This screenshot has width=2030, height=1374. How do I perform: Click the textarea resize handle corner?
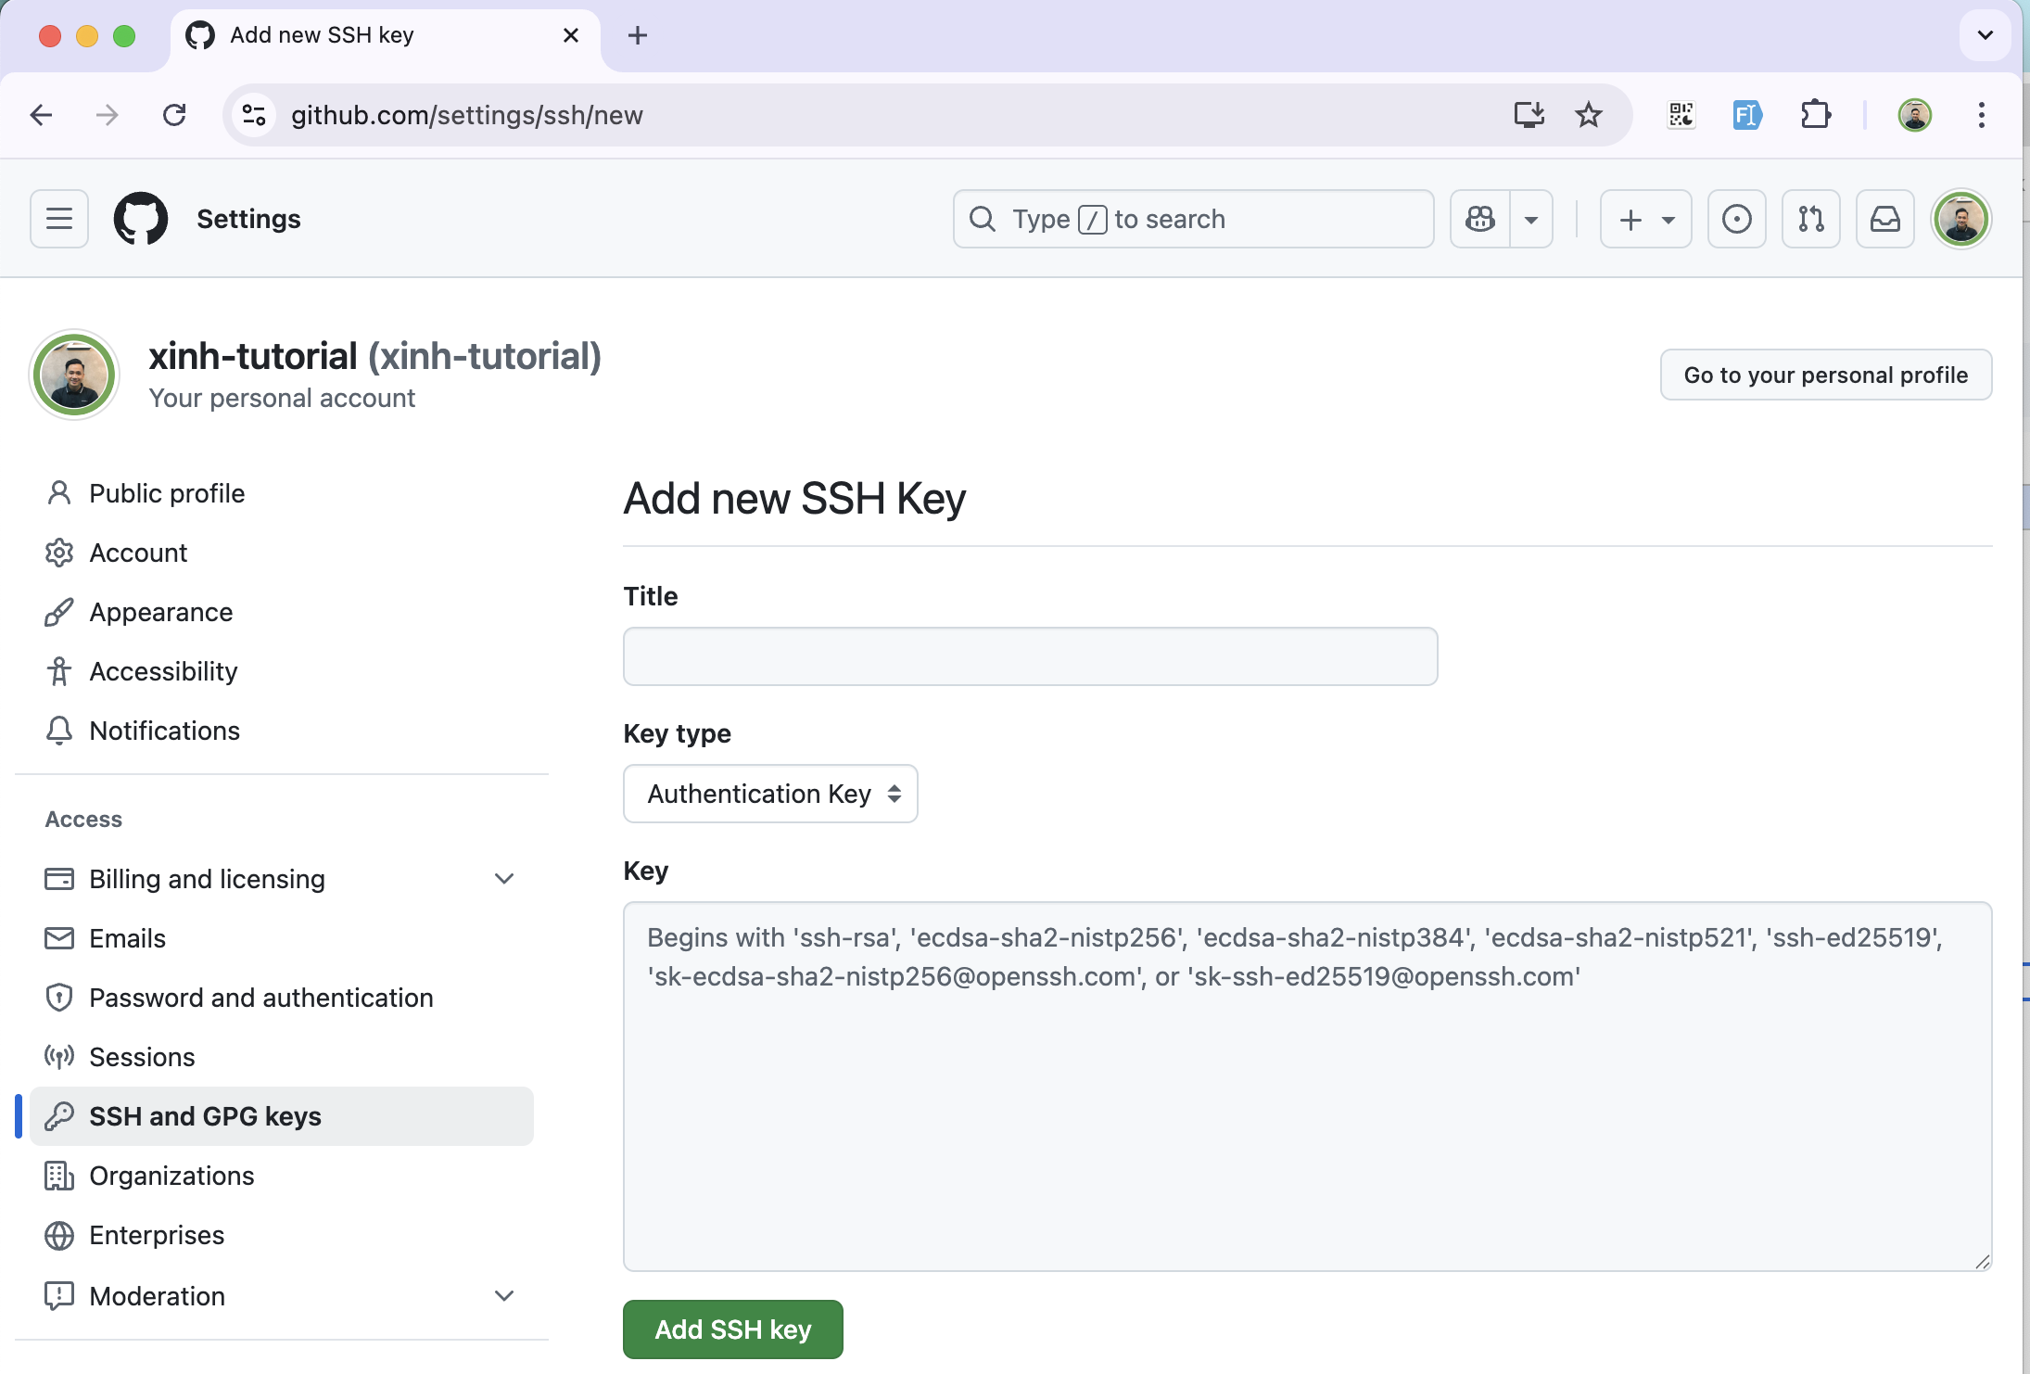coord(1983,1262)
